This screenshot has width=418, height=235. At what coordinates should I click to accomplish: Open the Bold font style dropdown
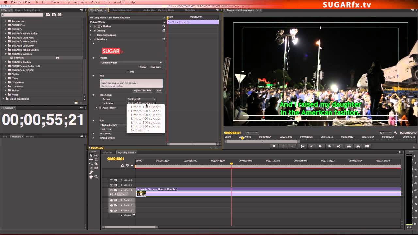tap(106, 129)
